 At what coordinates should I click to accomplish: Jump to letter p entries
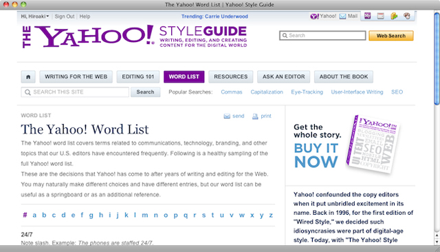(x=176, y=216)
